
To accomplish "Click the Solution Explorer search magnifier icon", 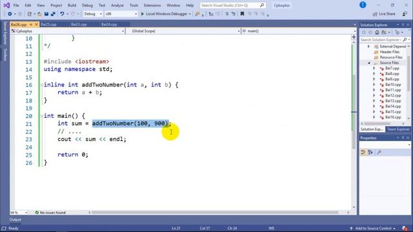I will point(405,40).
